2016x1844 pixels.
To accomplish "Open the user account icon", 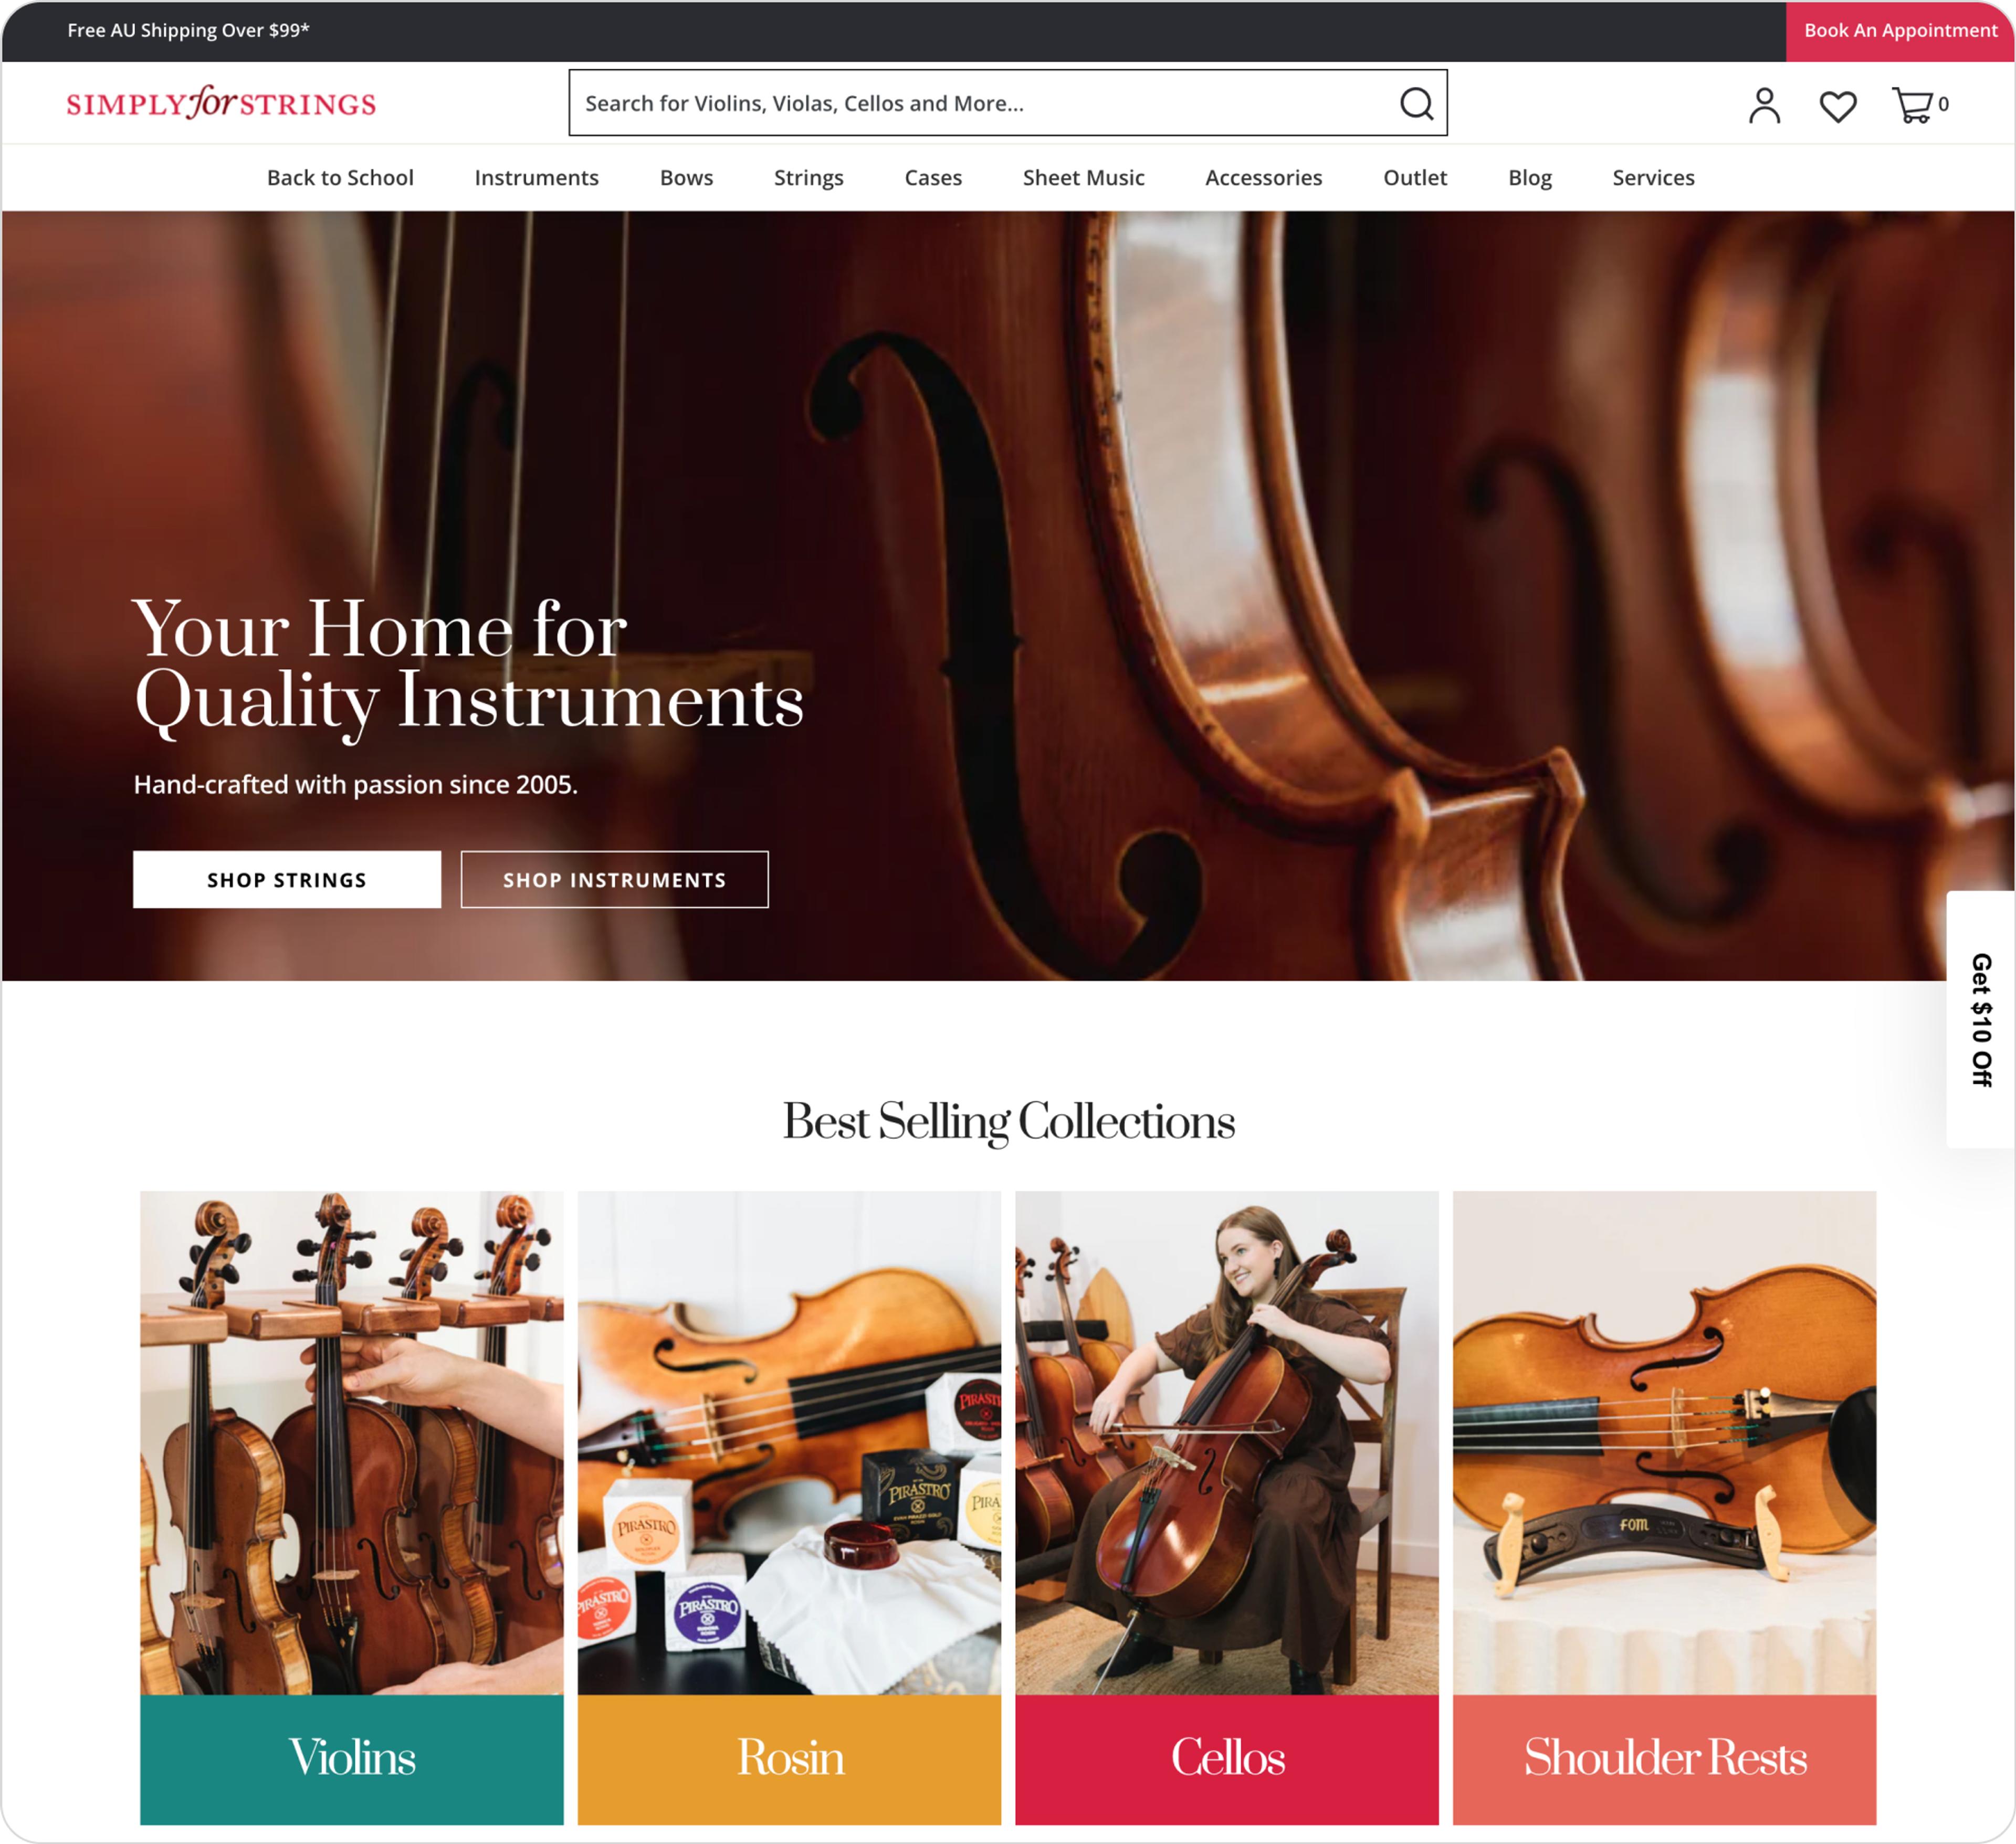I will coord(1764,105).
